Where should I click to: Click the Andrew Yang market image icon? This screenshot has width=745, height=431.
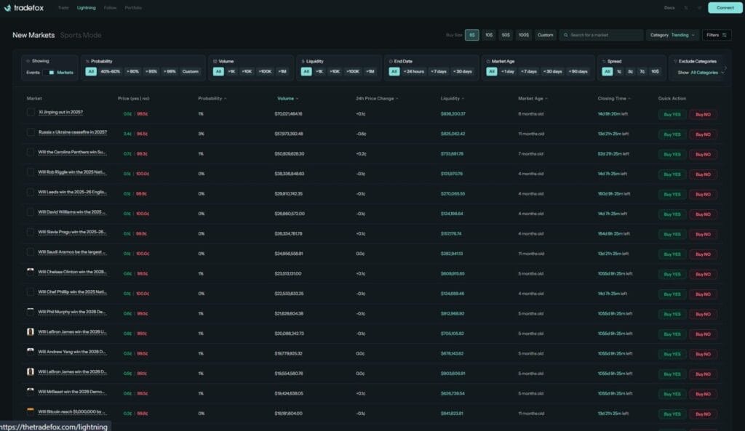coord(31,351)
